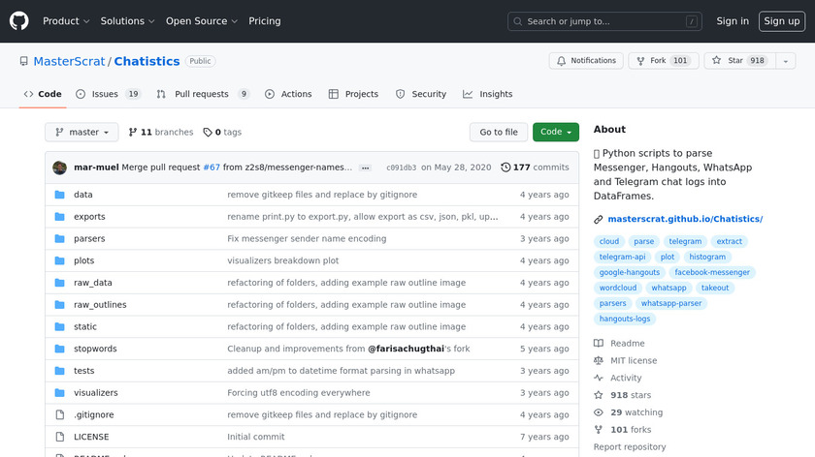Open the Pull requests tab

pyautogui.click(x=204, y=94)
